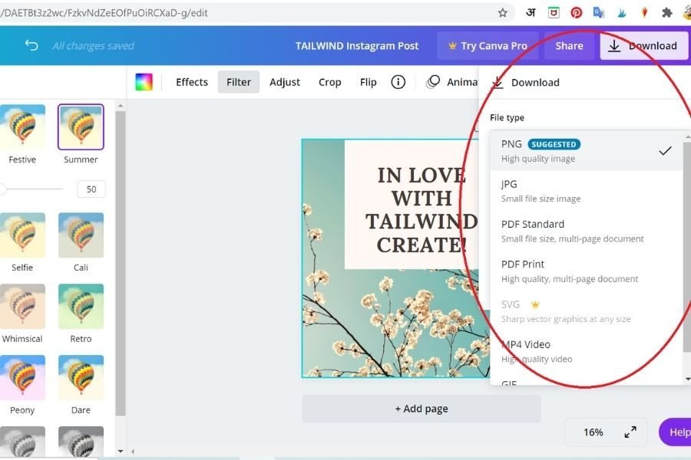Click the Animate icon in toolbar
691x460 pixels.
pos(434,82)
